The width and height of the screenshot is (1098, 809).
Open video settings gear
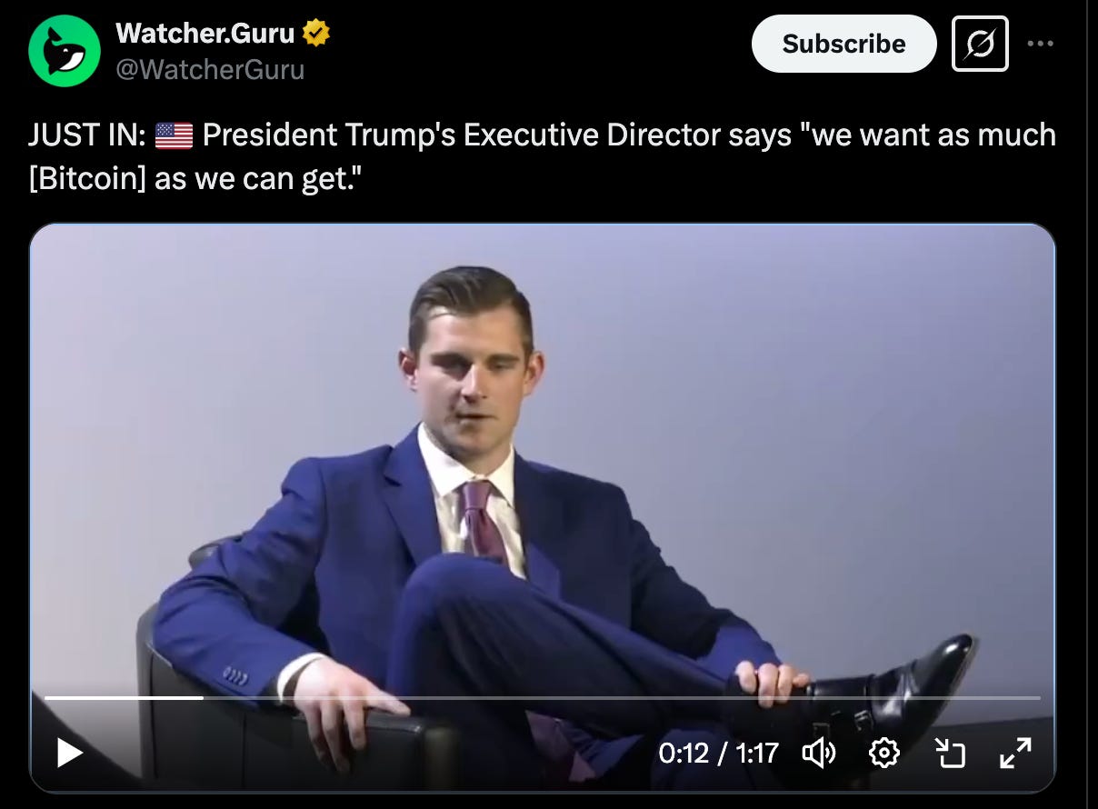[883, 753]
